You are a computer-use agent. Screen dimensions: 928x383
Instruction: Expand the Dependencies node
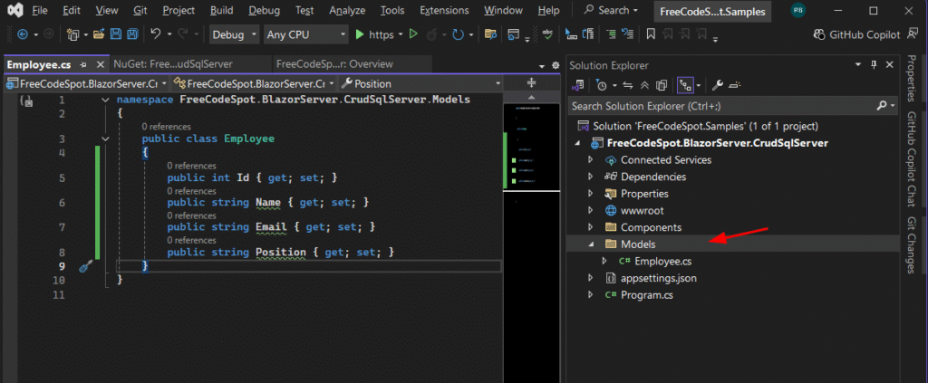click(x=589, y=177)
